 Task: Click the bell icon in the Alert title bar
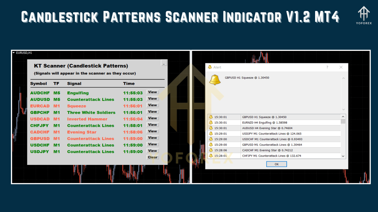click(211, 67)
